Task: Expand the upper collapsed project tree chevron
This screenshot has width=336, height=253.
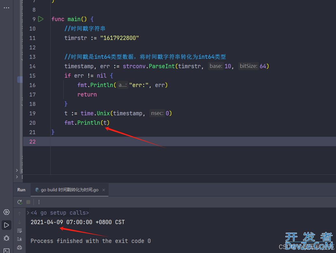Action: point(17,170)
